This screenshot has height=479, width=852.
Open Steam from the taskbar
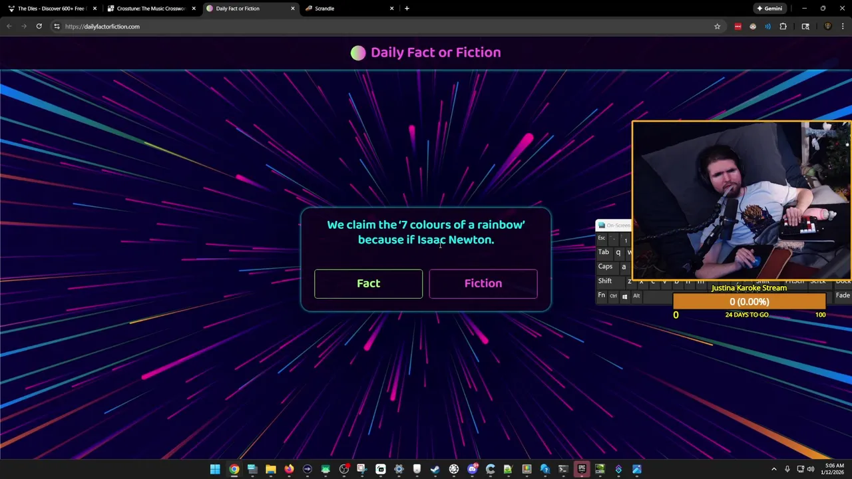pos(435,470)
